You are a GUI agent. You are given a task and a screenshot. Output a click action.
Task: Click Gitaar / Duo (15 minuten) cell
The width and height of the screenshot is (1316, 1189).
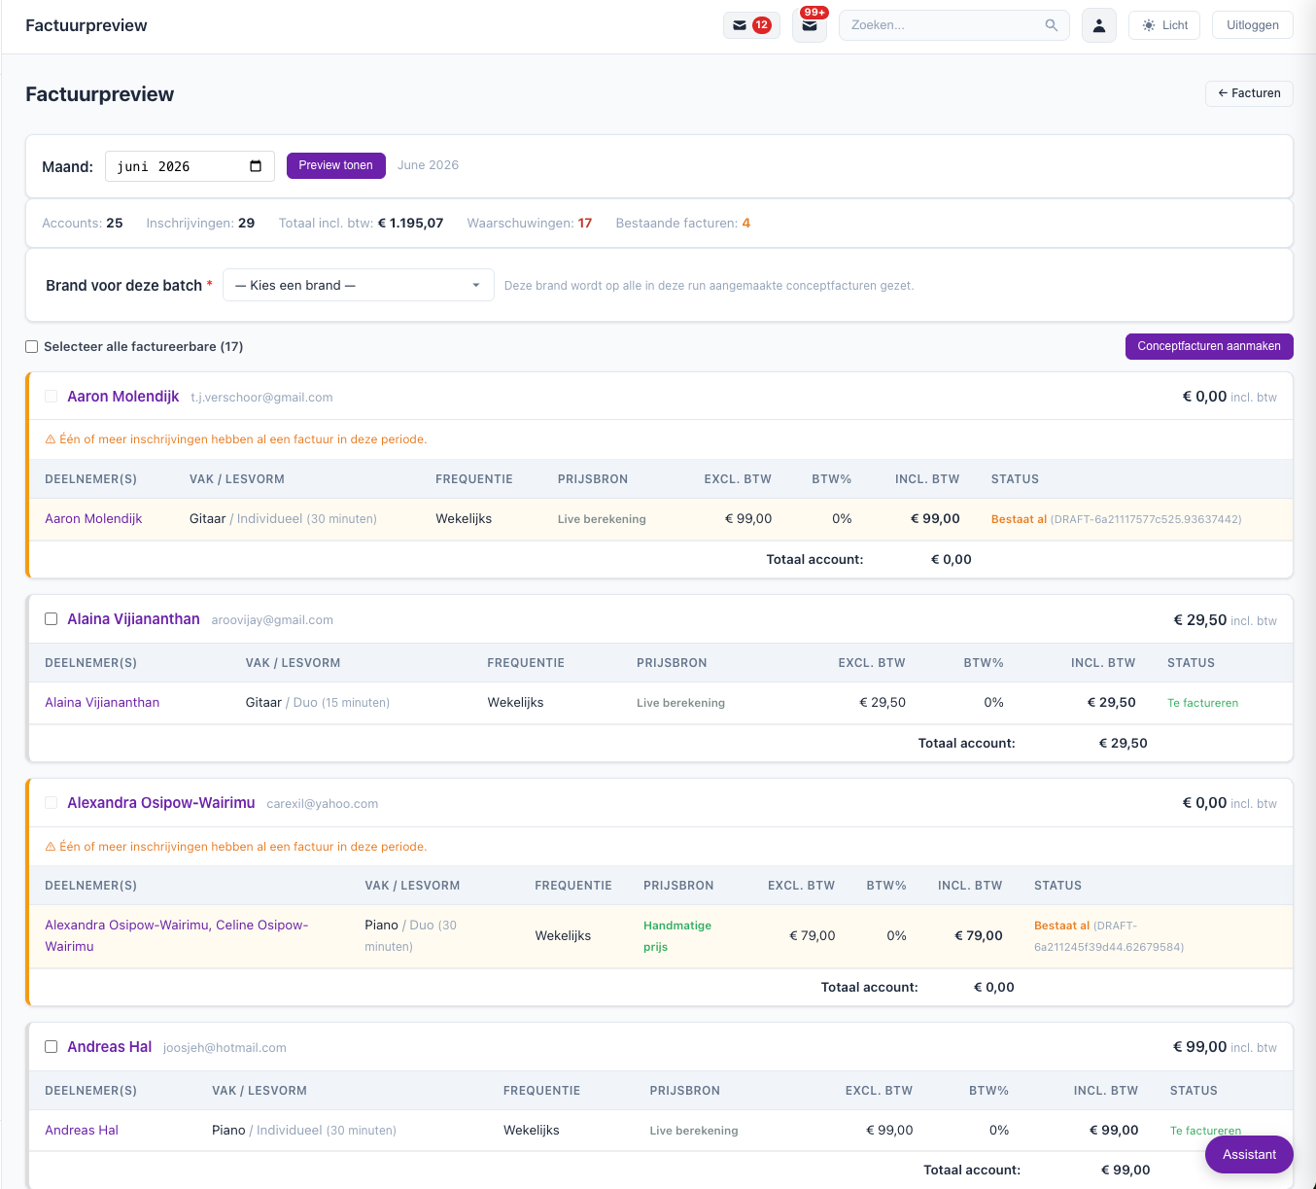pyautogui.click(x=318, y=703)
